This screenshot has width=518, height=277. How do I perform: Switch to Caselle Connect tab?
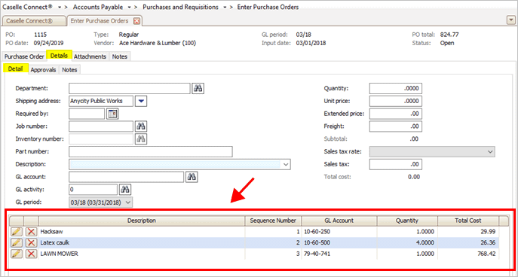tap(34, 21)
